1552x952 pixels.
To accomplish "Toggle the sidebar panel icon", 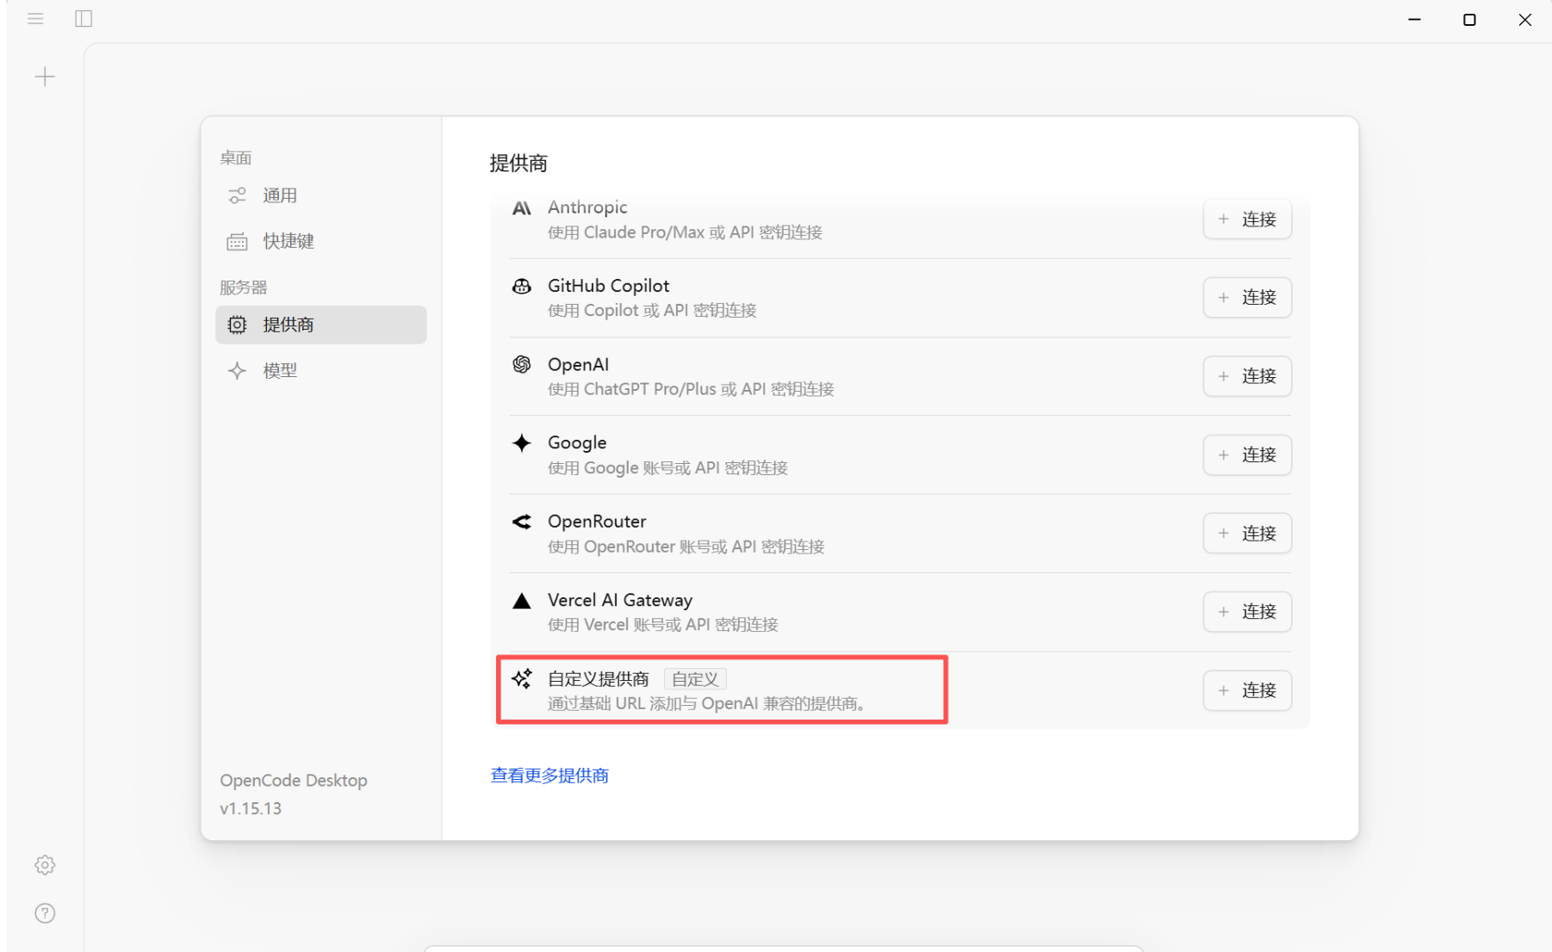I will [84, 19].
